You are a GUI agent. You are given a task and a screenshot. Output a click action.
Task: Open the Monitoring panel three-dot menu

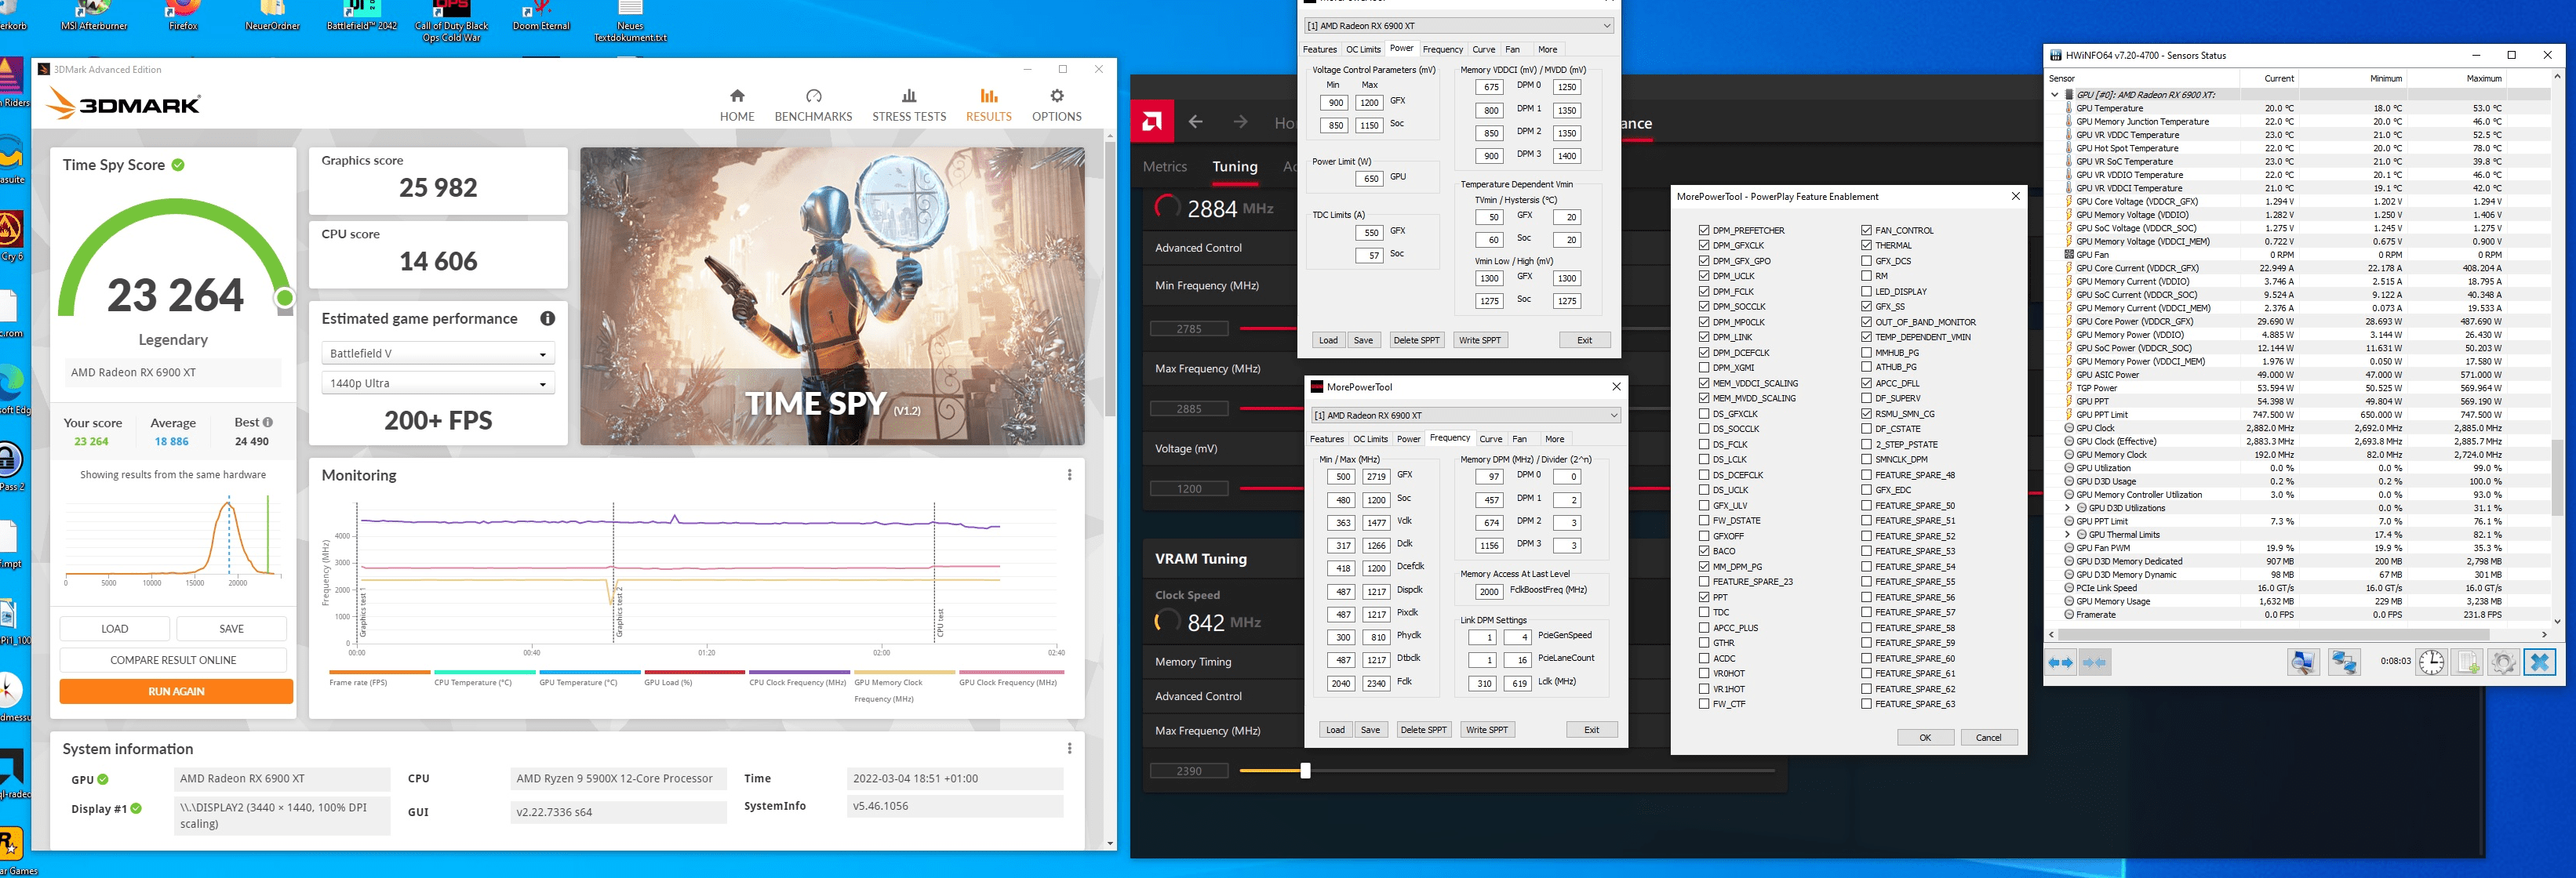tap(1069, 476)
